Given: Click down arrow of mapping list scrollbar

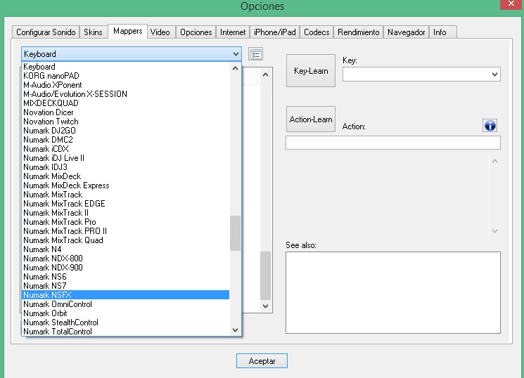Looking at the screenshot, I should [x=265, y=306].
